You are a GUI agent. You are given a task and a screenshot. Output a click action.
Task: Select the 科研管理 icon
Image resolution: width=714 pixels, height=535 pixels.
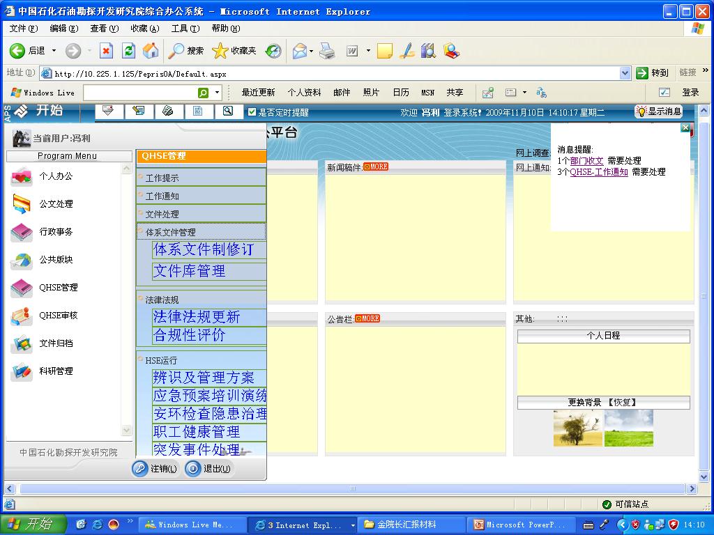[x=22, y=371]
